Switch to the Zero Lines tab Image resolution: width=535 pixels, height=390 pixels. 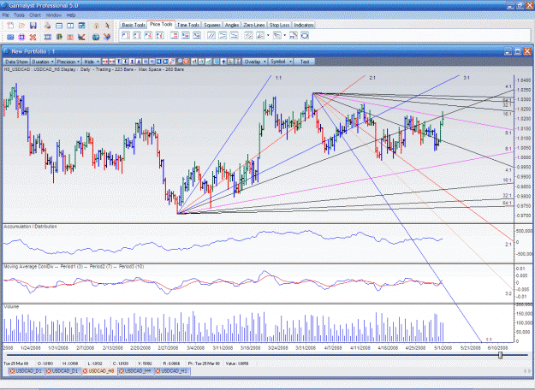[x=254, y=25]
